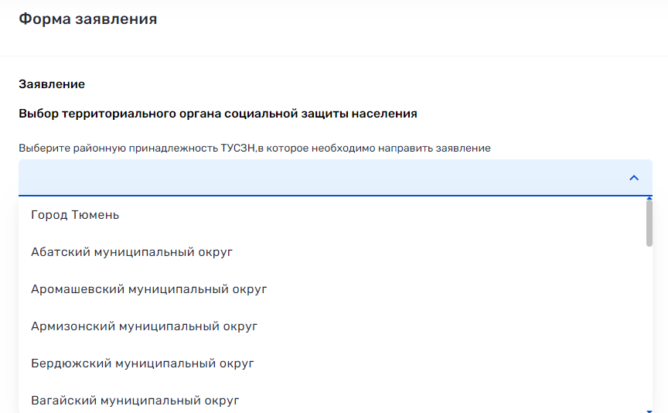The image size is (668, 413).
Task: Click the divider line under the form title
Action: coord(334,56)
